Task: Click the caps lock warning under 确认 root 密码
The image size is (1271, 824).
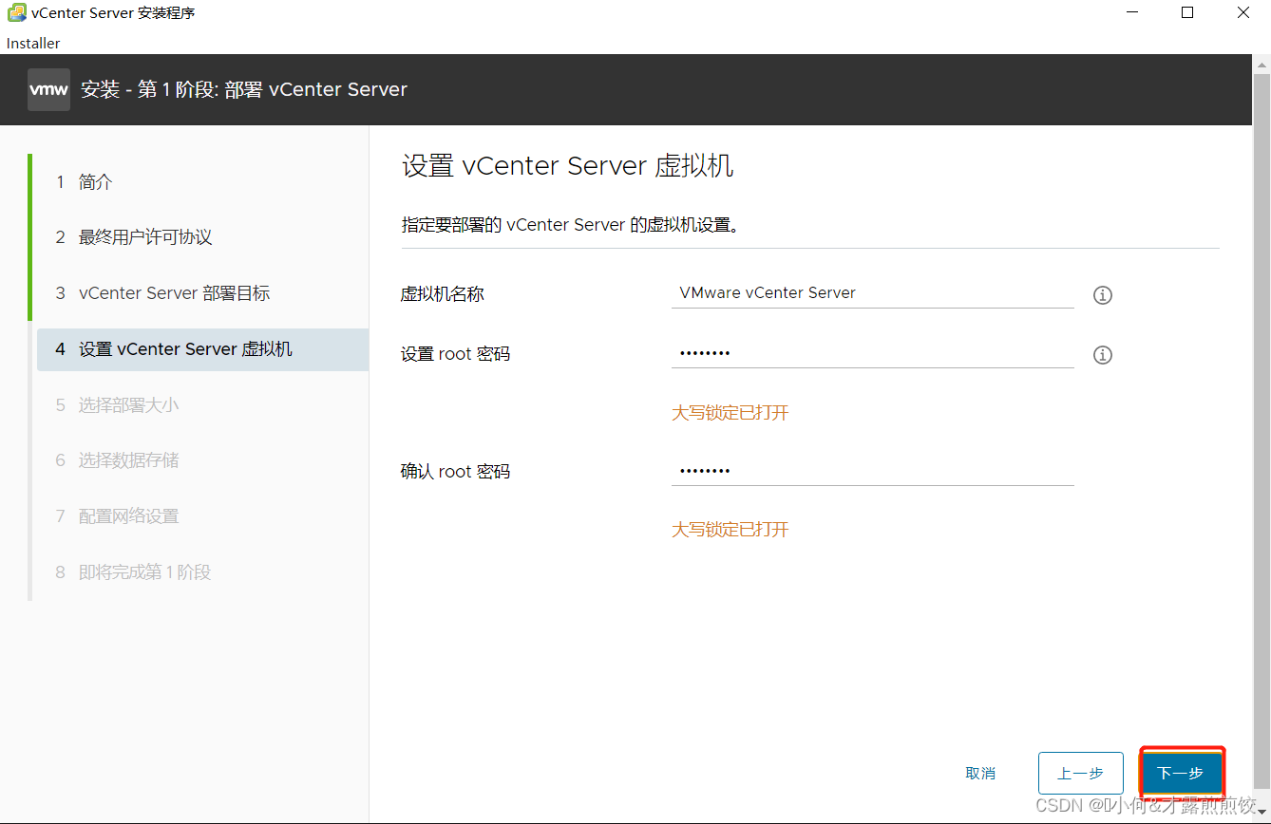Action: [730, 530]
